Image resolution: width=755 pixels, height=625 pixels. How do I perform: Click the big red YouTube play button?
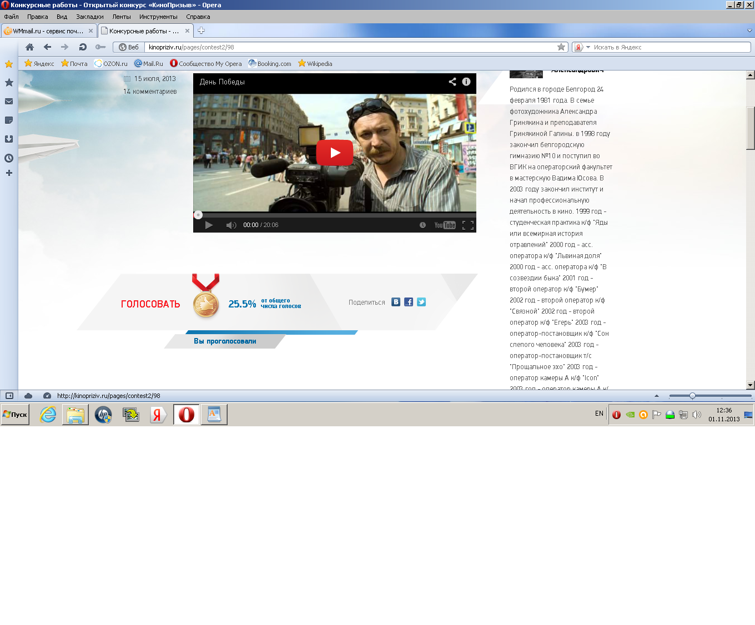pos(335,153)
